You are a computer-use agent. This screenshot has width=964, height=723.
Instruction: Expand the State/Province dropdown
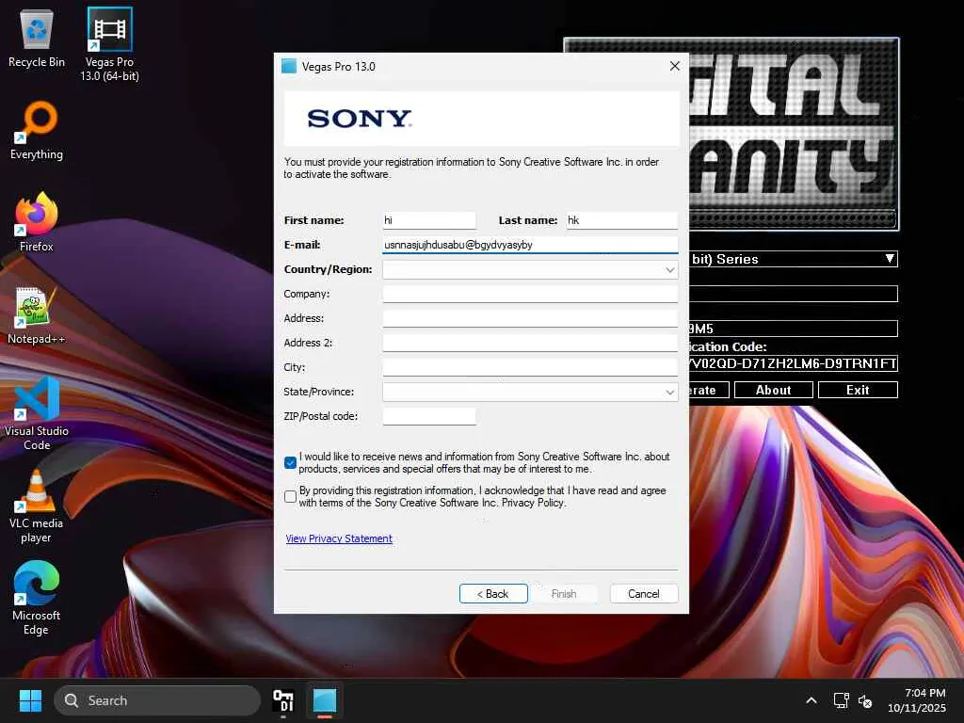pyautogui.click(x=669, y=393)
